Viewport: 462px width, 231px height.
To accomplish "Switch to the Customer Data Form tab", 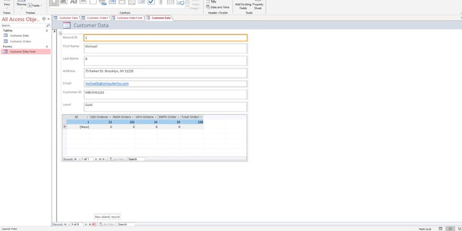I will [127, 18].
